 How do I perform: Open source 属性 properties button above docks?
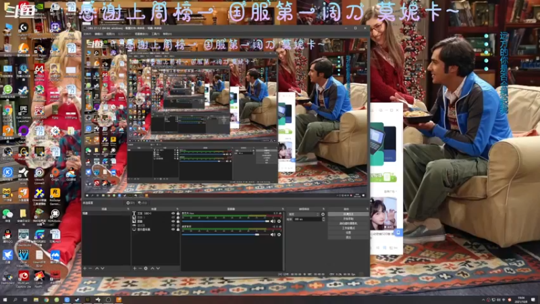pos(130,203)
